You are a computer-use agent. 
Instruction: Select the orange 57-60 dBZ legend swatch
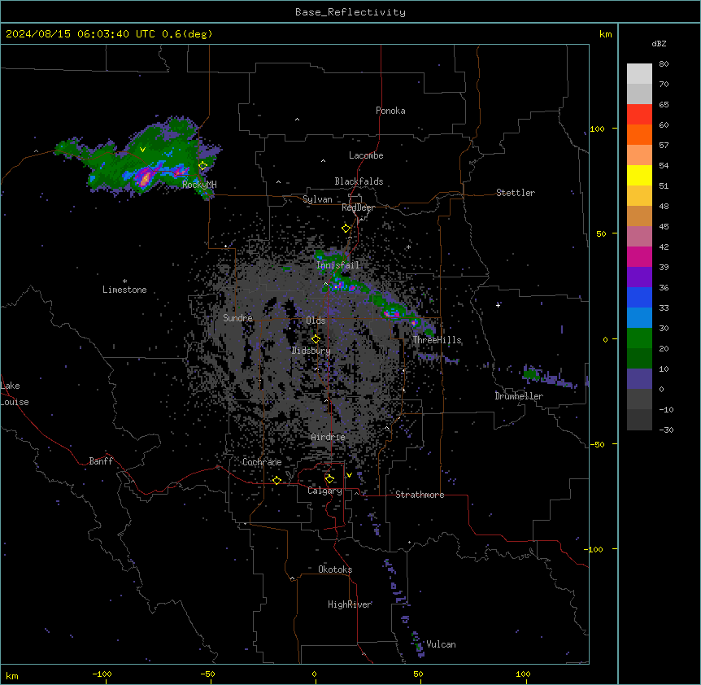point(639,134)
